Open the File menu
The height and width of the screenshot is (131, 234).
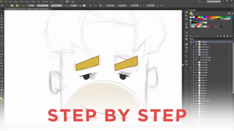point(6,1)
